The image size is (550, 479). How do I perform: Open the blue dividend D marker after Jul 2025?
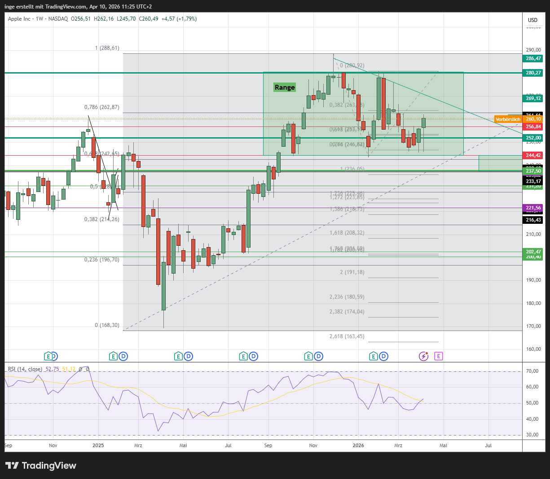[x=254, y=357]
